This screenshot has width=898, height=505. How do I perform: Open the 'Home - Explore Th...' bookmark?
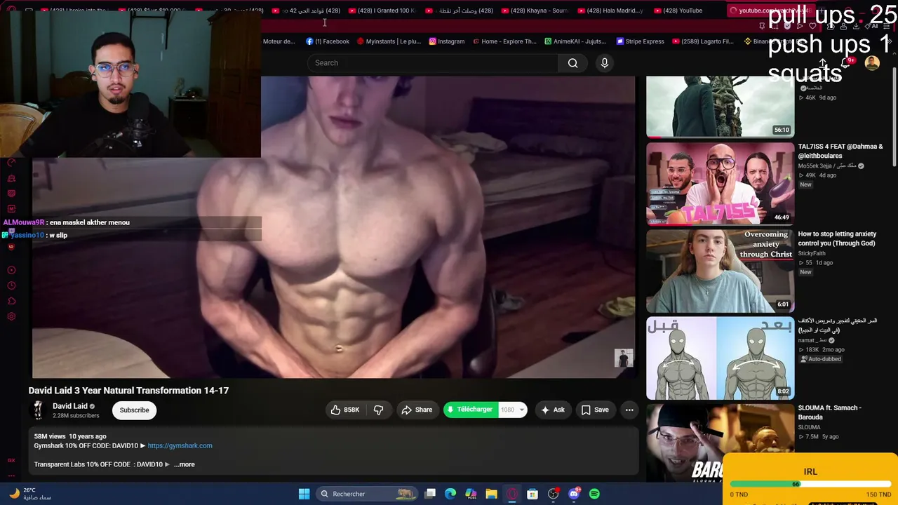click(504, 41)
